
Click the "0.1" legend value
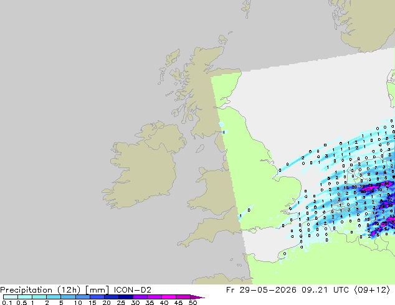click(7, 303)
